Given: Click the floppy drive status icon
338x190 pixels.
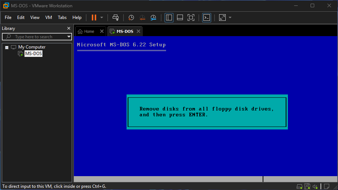Looking at the screenshot, I should [x=307, y=186].
